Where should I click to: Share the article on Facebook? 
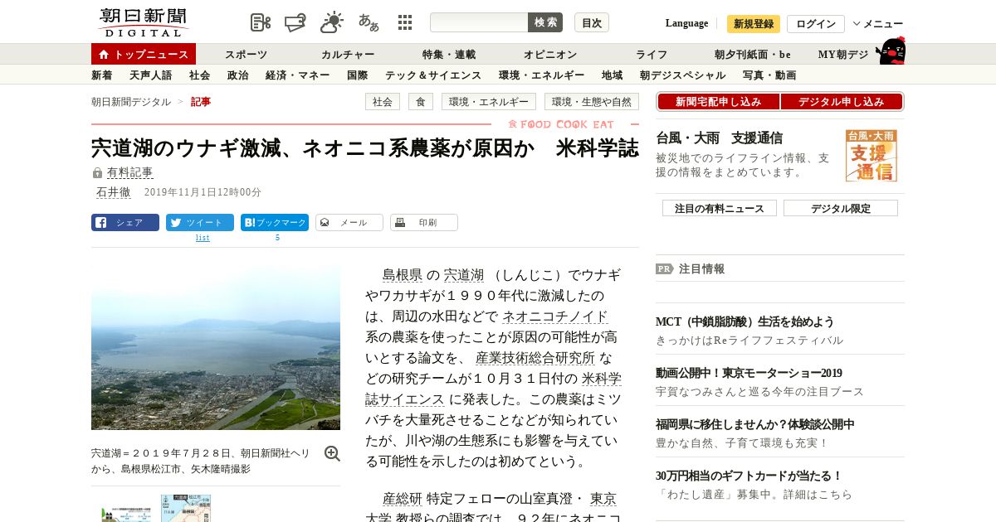tap(125, 223)
